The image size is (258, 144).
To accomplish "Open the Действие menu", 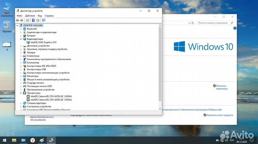I will 30,16.
